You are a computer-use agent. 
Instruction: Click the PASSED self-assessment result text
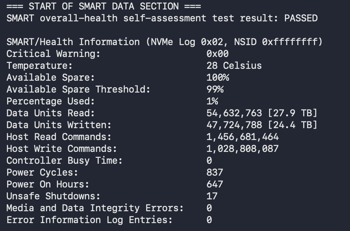point(301,18)
